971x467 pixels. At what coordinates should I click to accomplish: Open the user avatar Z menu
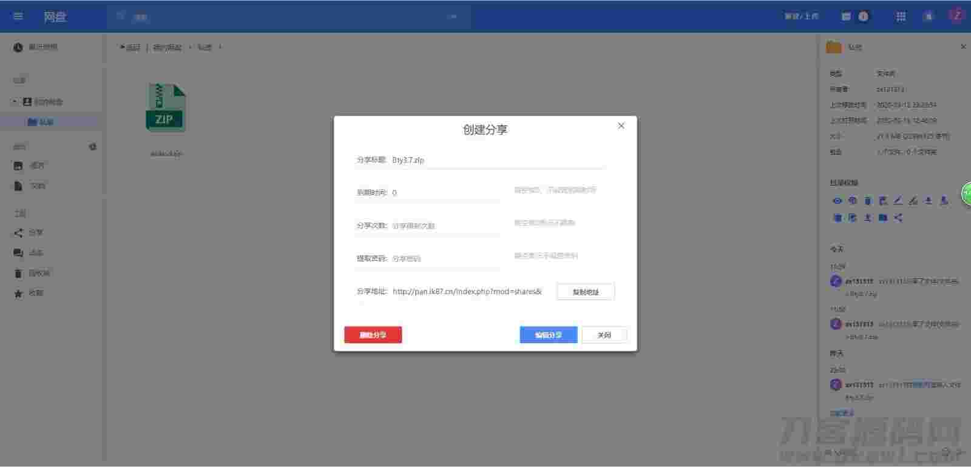[957, 16]
